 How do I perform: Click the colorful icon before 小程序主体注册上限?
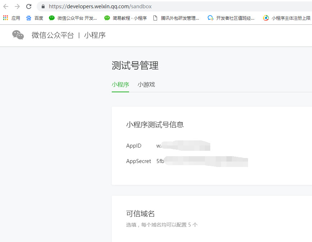(x=266, y=18)
